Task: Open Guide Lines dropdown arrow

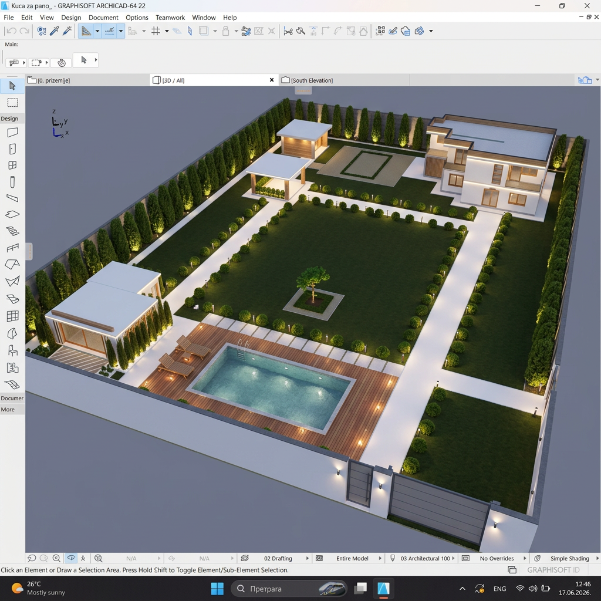Action: pyautogui.click(x=97, y=31)
